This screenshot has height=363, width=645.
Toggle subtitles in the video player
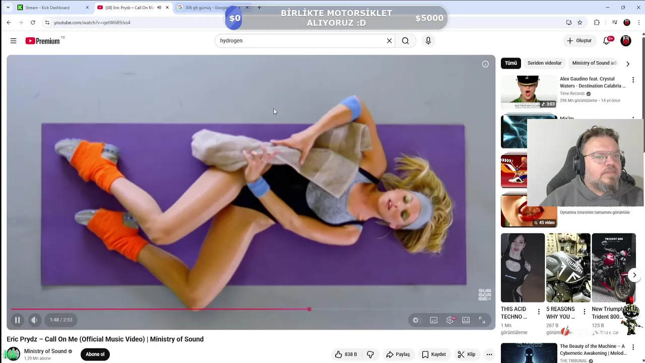[x=433, y=320]
